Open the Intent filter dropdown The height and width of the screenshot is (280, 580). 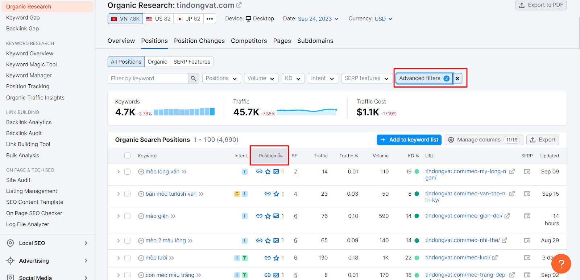[x=323, y=79]
